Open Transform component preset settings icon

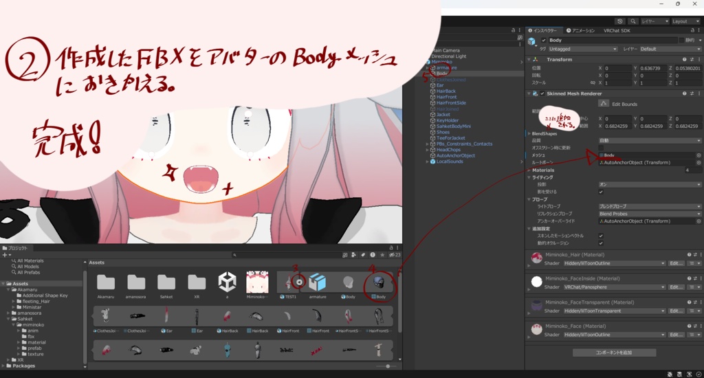pos(692,59)
